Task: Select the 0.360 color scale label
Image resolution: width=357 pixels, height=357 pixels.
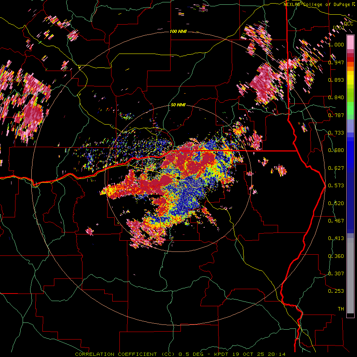Action: (336, 256)
